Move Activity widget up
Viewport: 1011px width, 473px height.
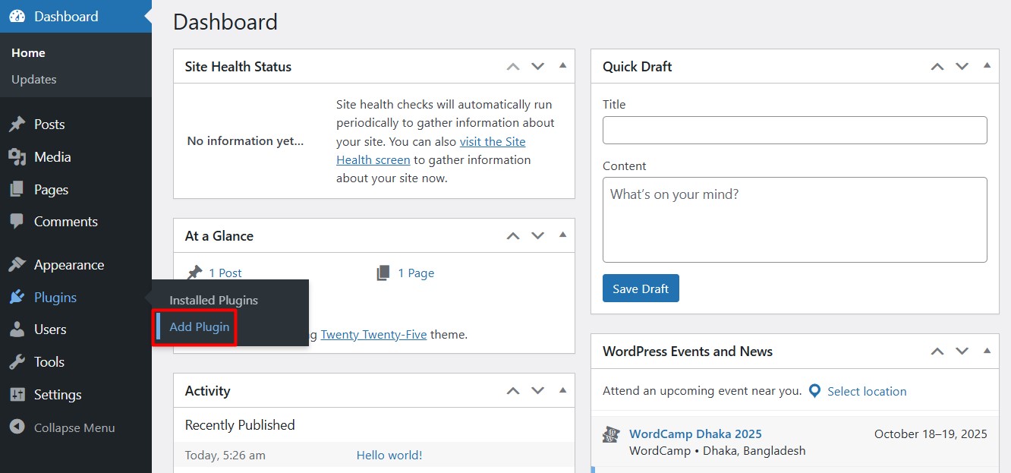[513, 391]
